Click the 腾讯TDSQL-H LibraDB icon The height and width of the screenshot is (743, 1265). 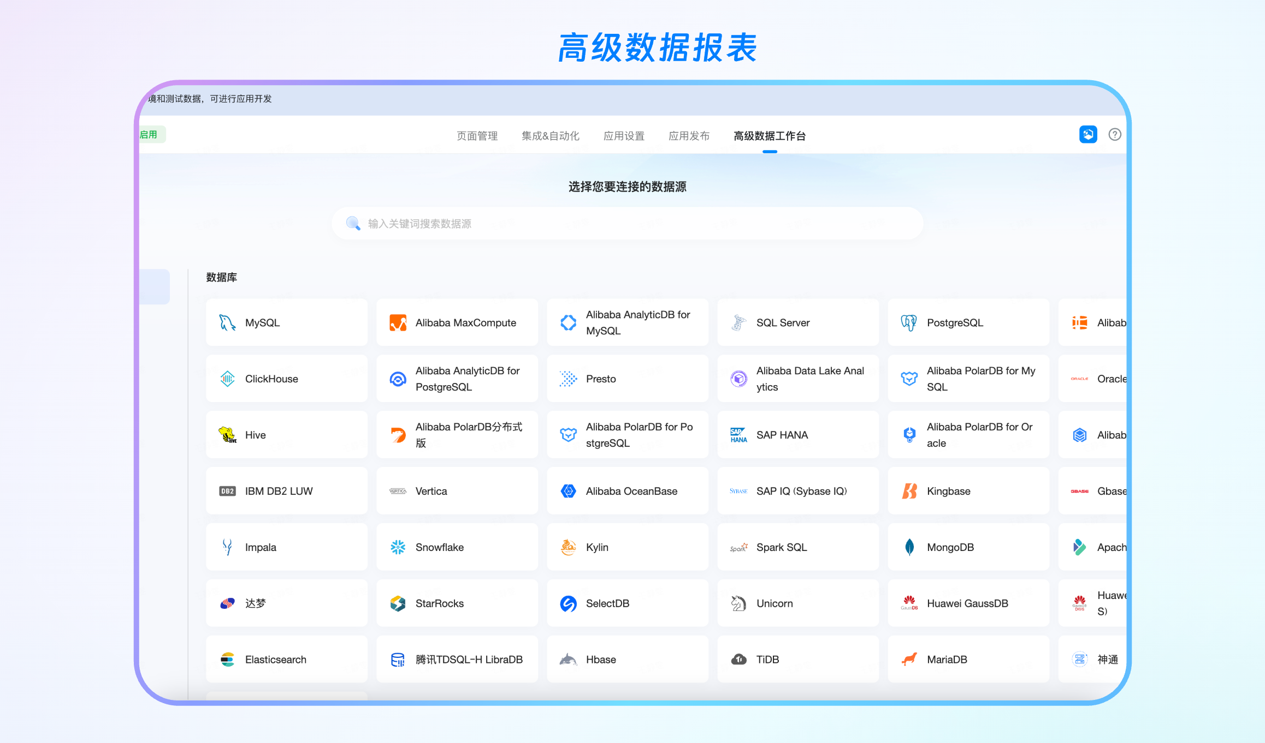coord(398,660)
